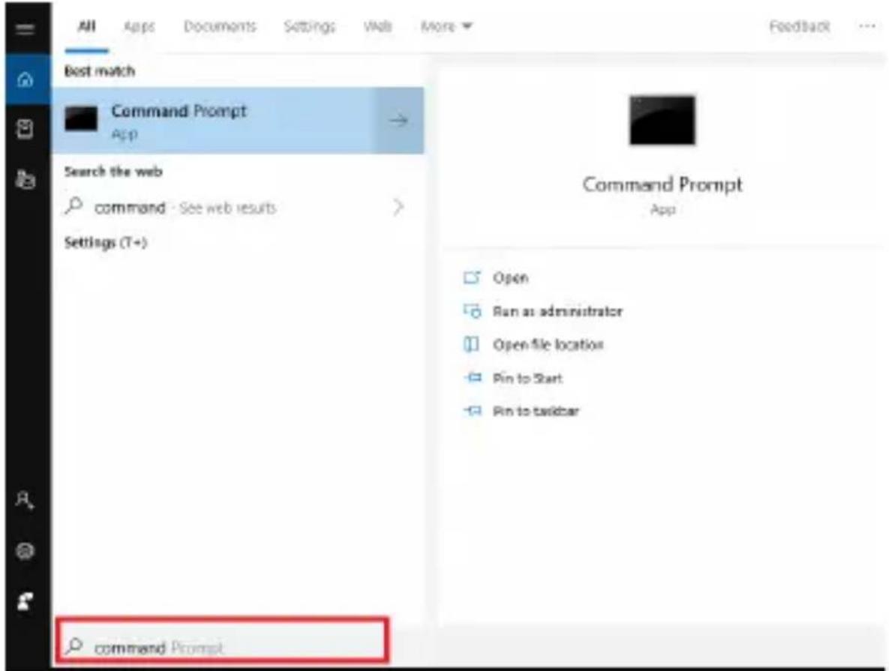Open the three-dots options menu
Image resolution: width=889 pixels, height=671 pixels.
867,26
